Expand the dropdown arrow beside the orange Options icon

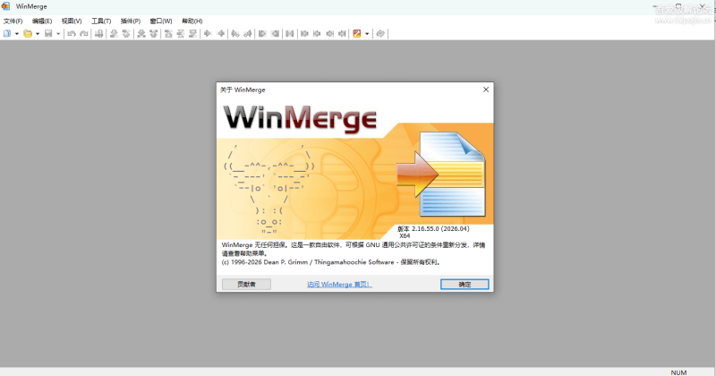pos(367,33)
